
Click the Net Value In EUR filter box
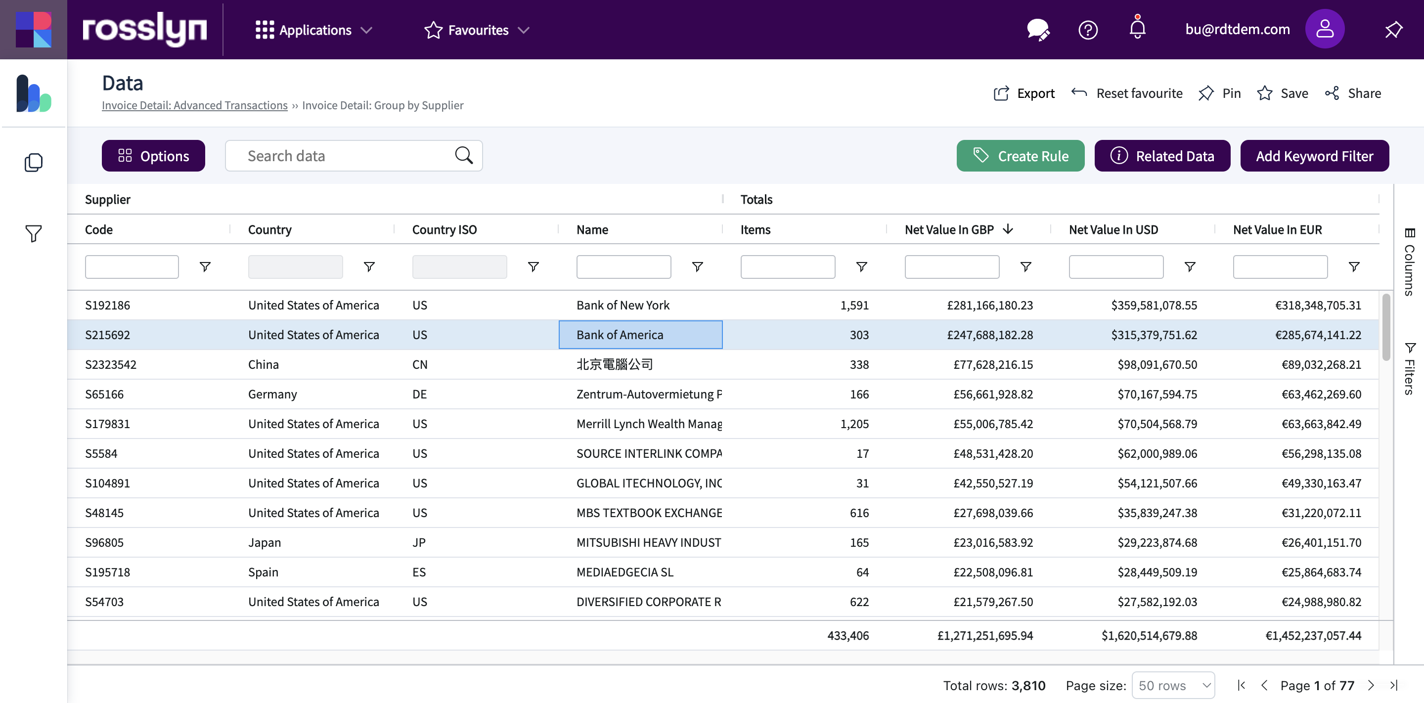coord(1280,267)
